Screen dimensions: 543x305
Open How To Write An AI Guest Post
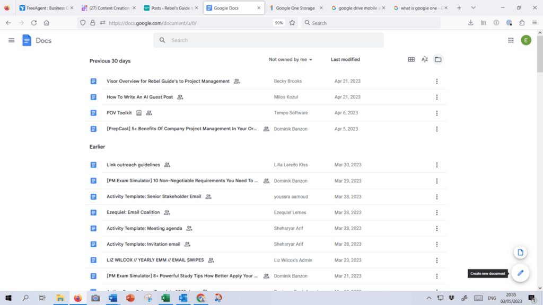click(139, 97)
